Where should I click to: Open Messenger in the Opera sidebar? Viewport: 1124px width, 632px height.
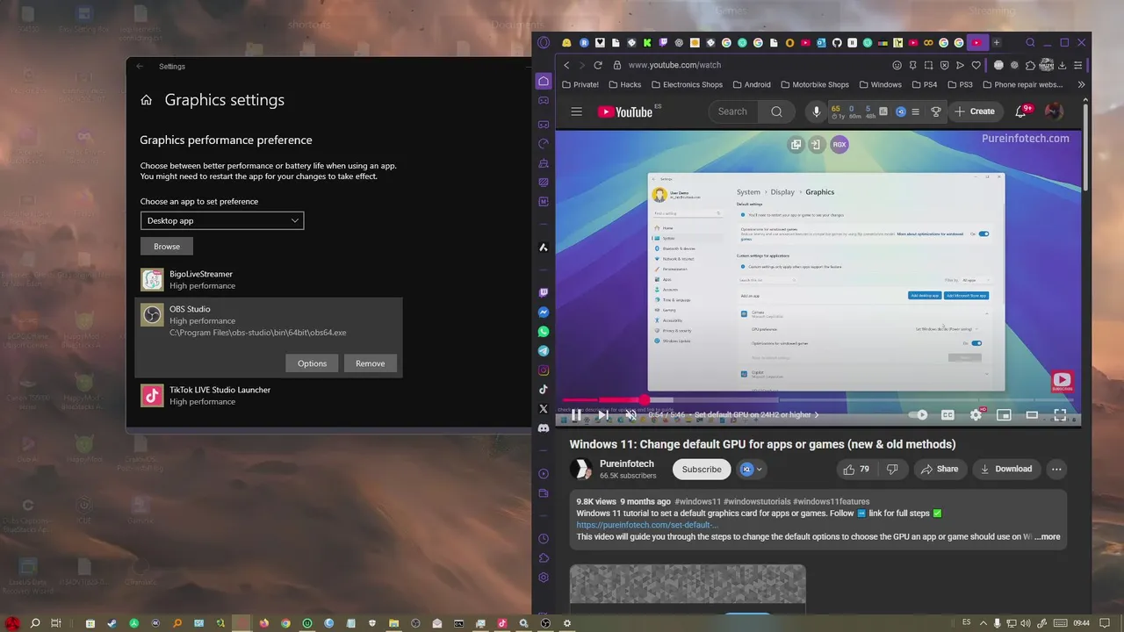coord(544,312)
